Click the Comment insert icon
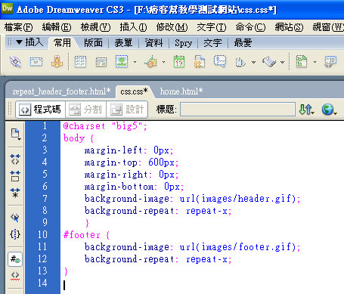The width and height of the screenshot is (344, 294). pyautogui.click(x=220, y=61)
